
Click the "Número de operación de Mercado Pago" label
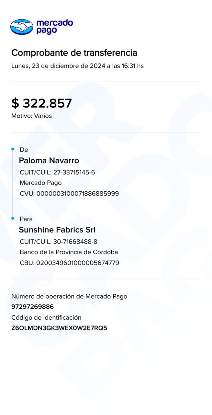[x=69, y=296]
